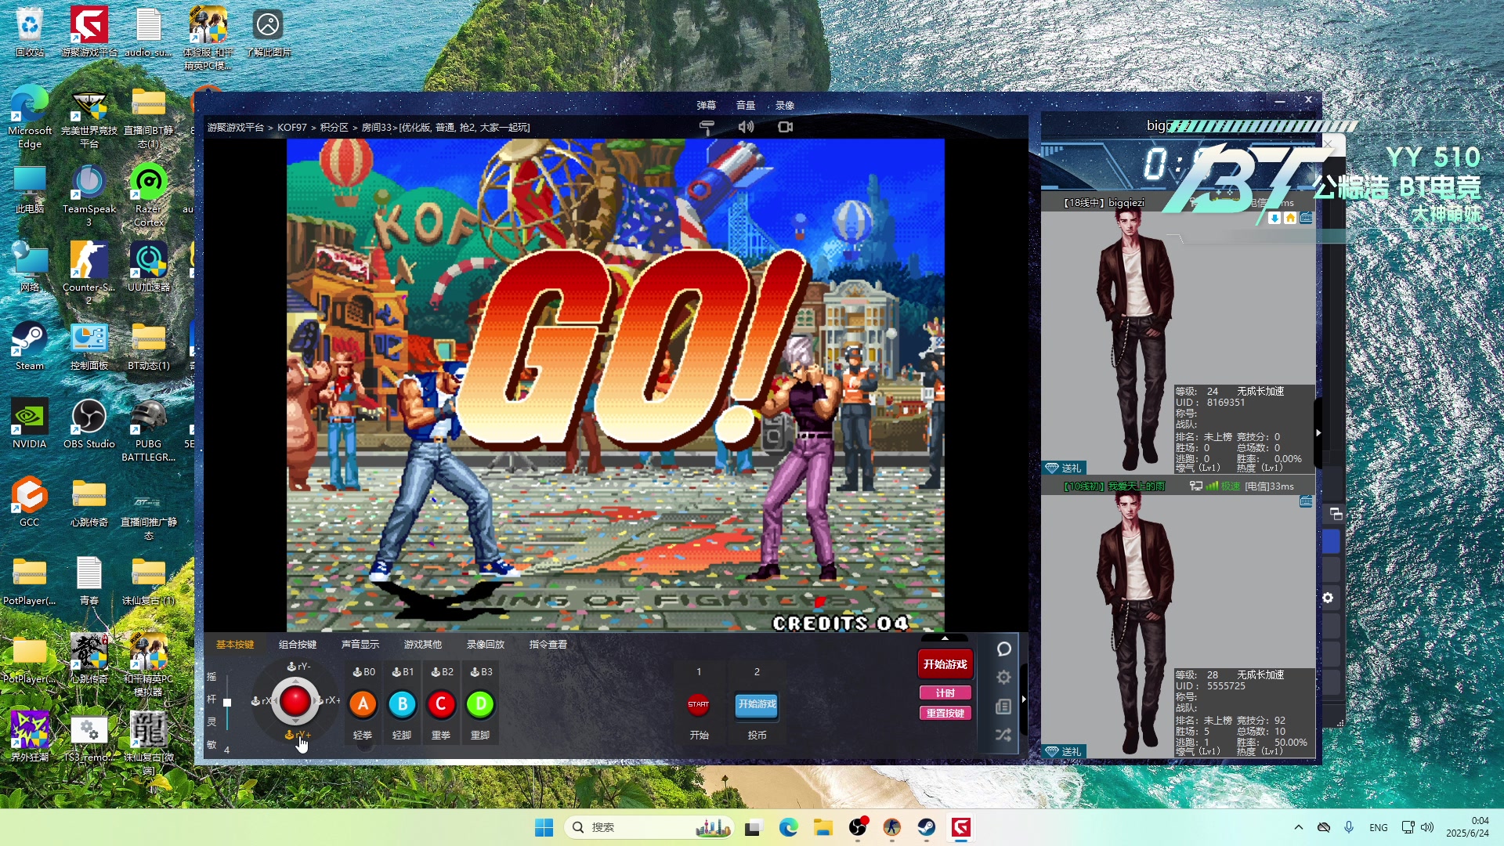Open the UU加速器 desktop icon
Image resolution: width=1504 pixels, height=846 pixels.
click(x=148, y=267)
